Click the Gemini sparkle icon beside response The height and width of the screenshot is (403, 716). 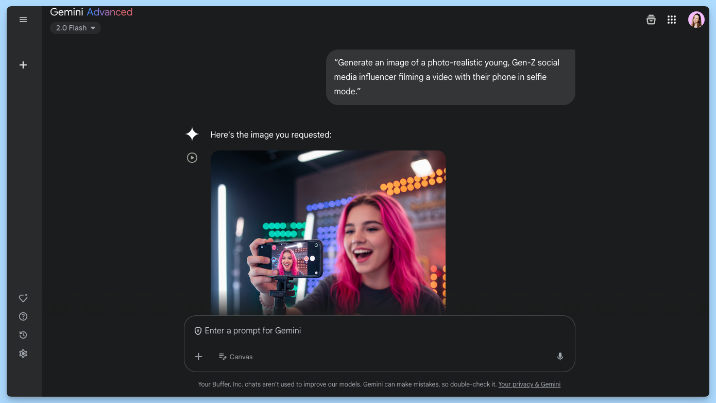[x=192, y=135]
